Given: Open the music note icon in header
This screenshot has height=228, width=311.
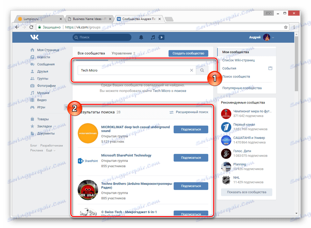Looking at the screenshot, I should [153, 37].
